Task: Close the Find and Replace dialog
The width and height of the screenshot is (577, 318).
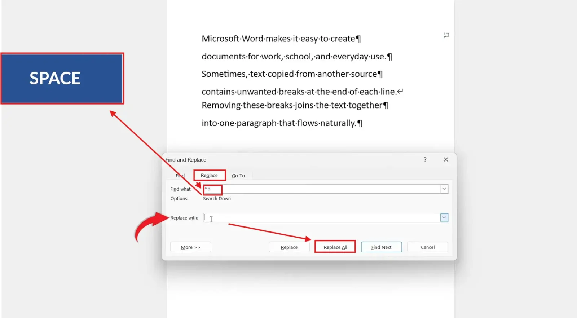Action: pyautogui.click(x=446, y=159)
